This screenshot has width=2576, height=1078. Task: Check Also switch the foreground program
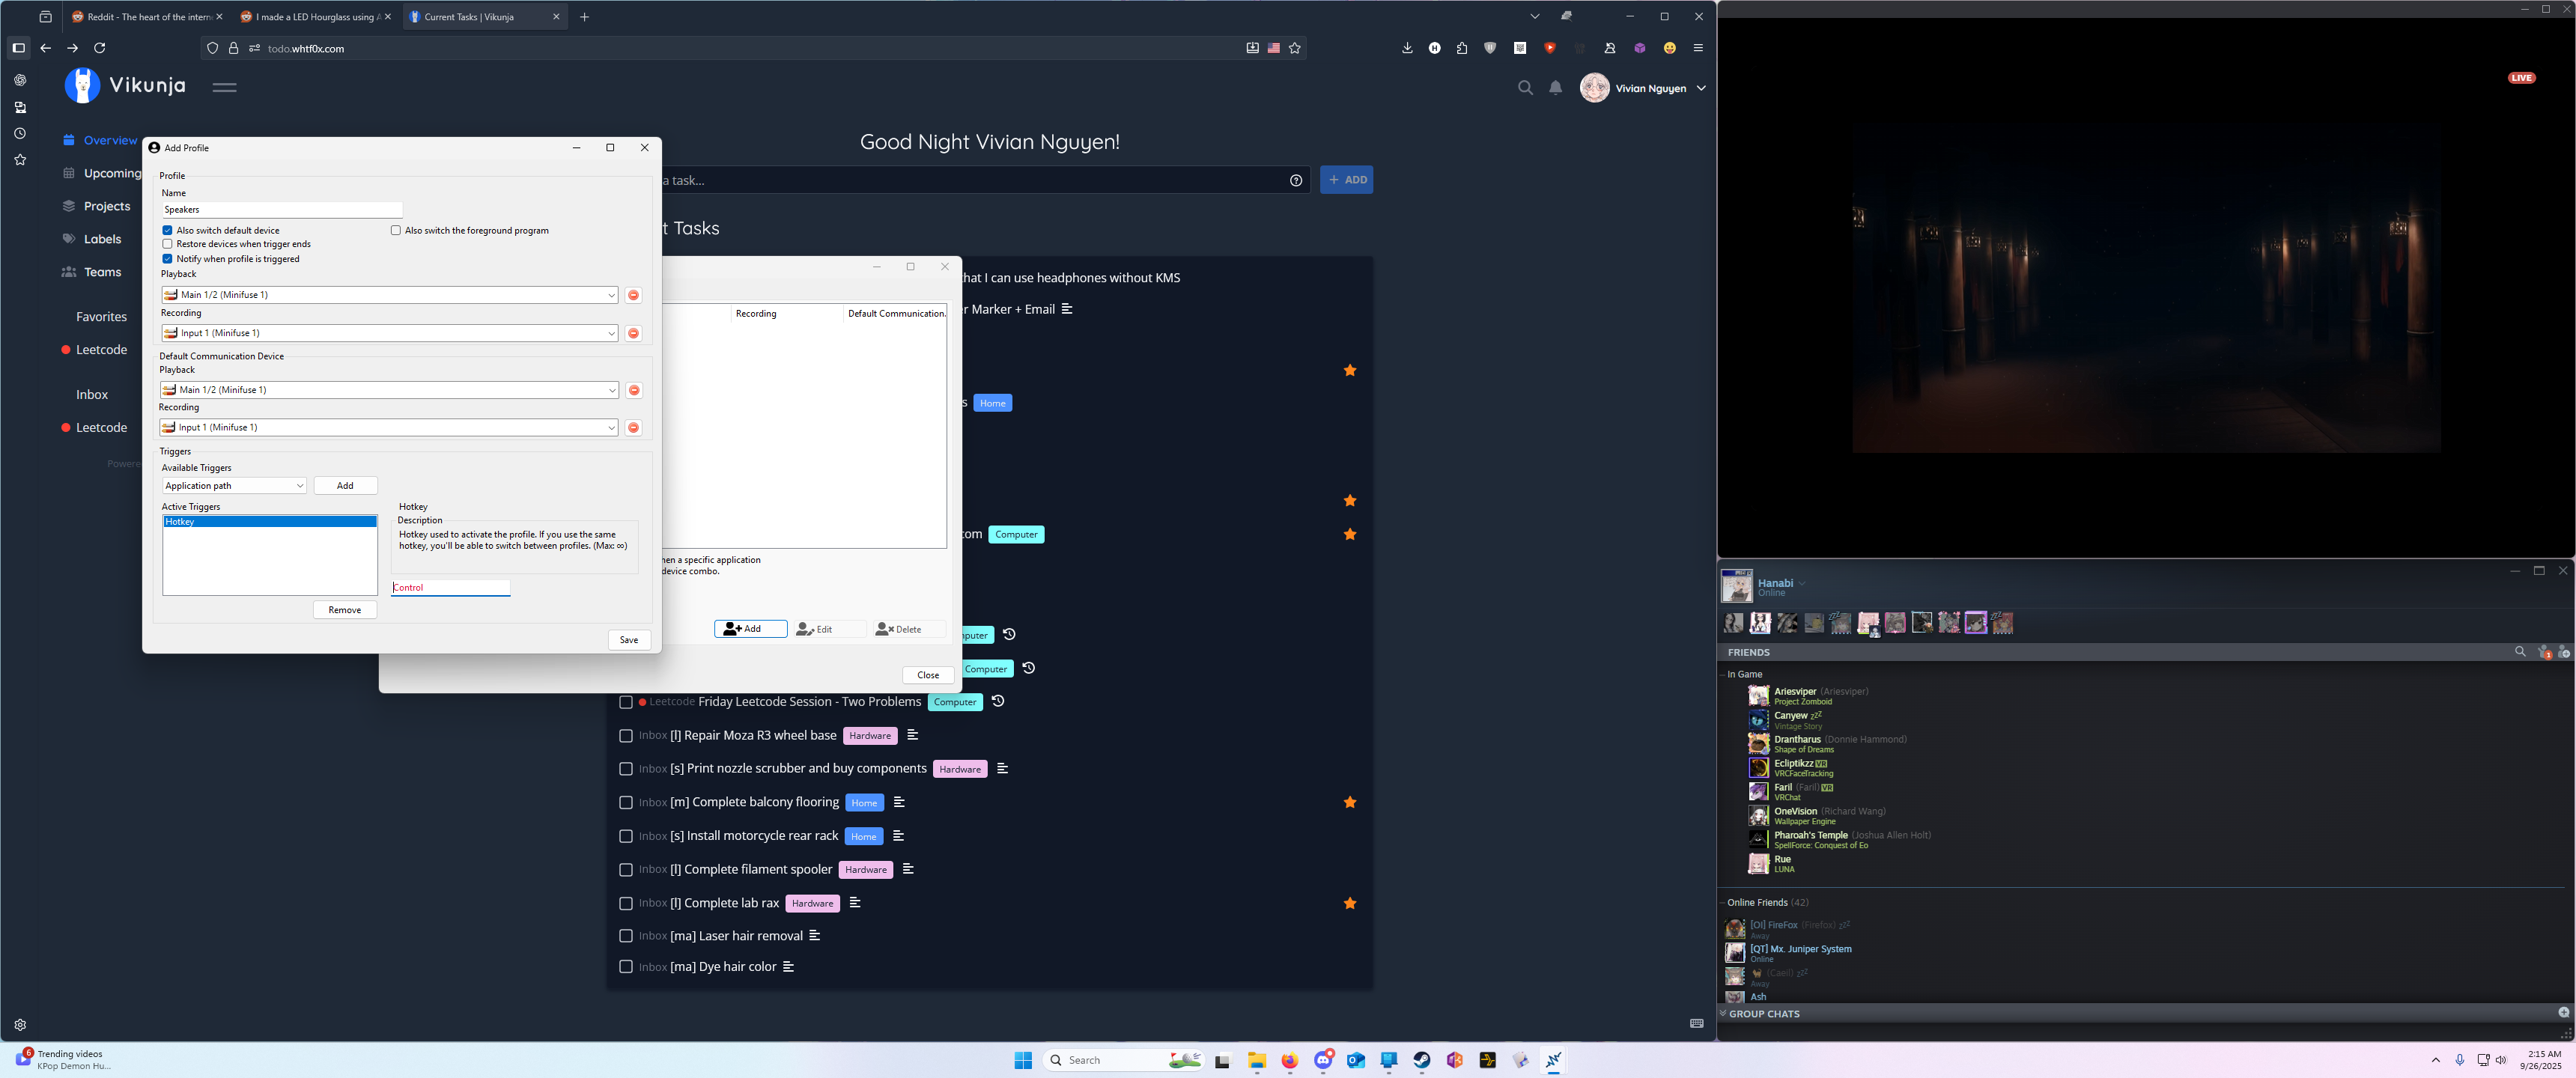pos(396,231)
